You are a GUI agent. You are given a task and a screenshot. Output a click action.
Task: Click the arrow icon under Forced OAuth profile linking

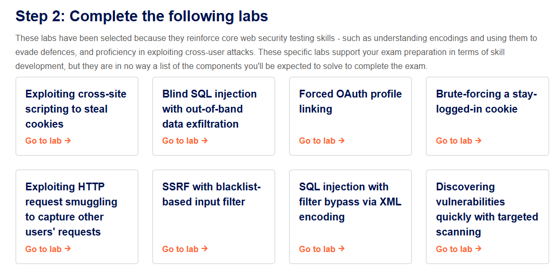click(342, 141)
